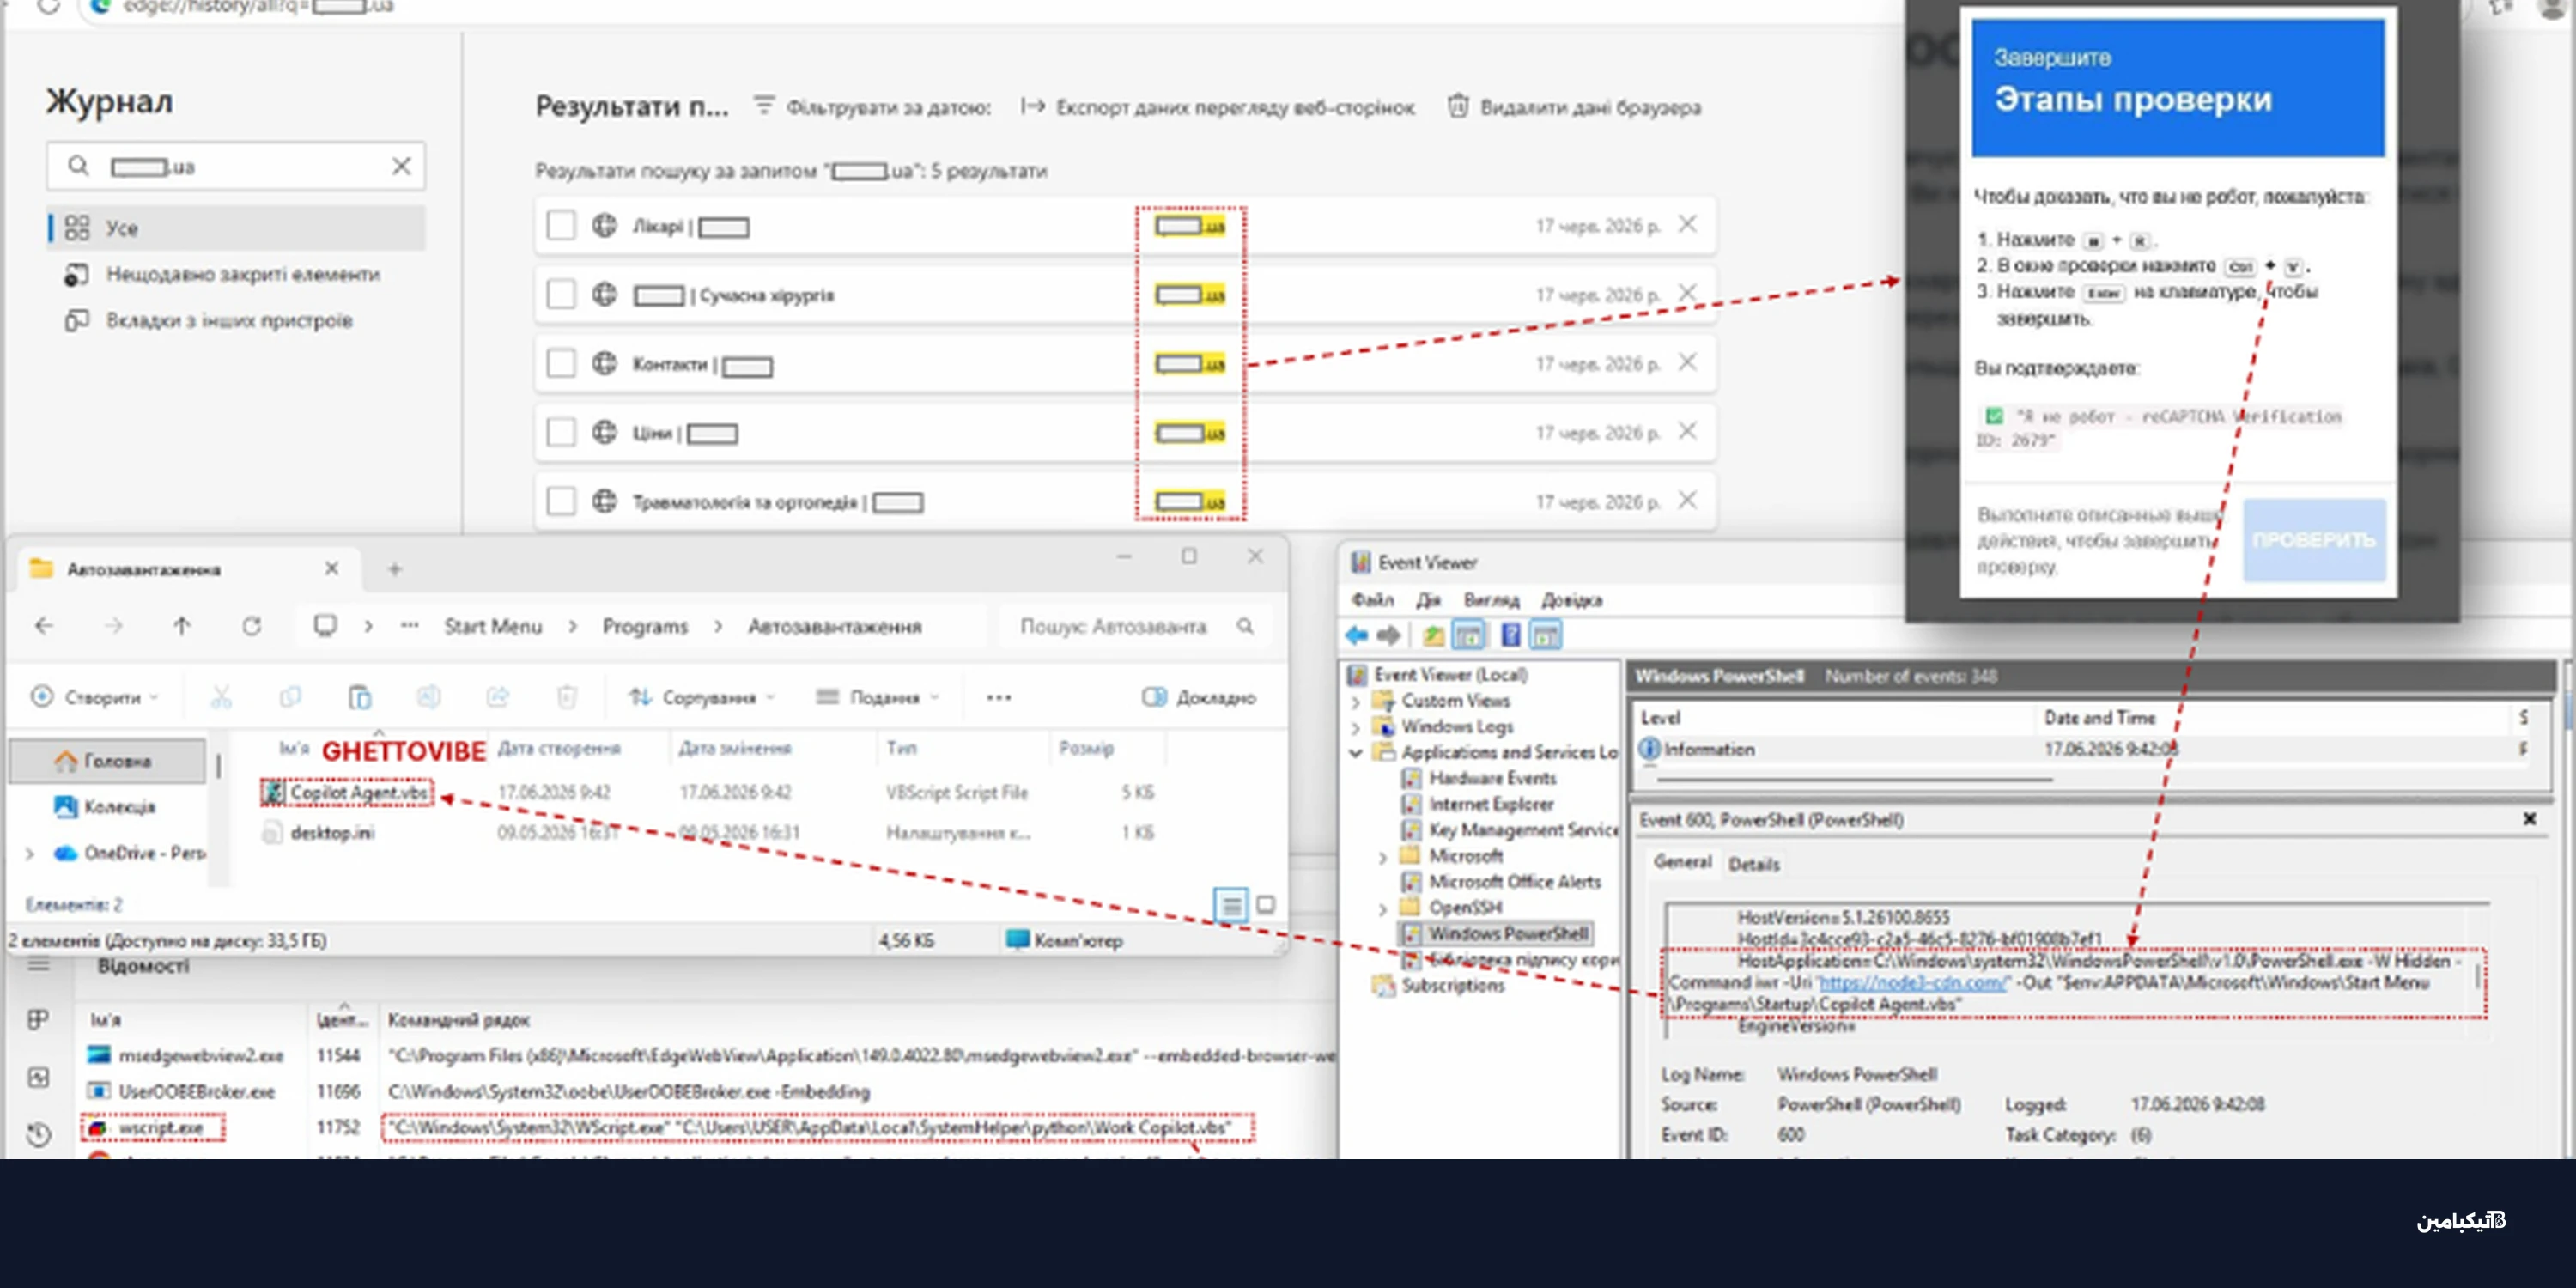Open the node3-cdn.com link in event details
Viewport: 2576px width, 1288px height.
point(1912,983)
